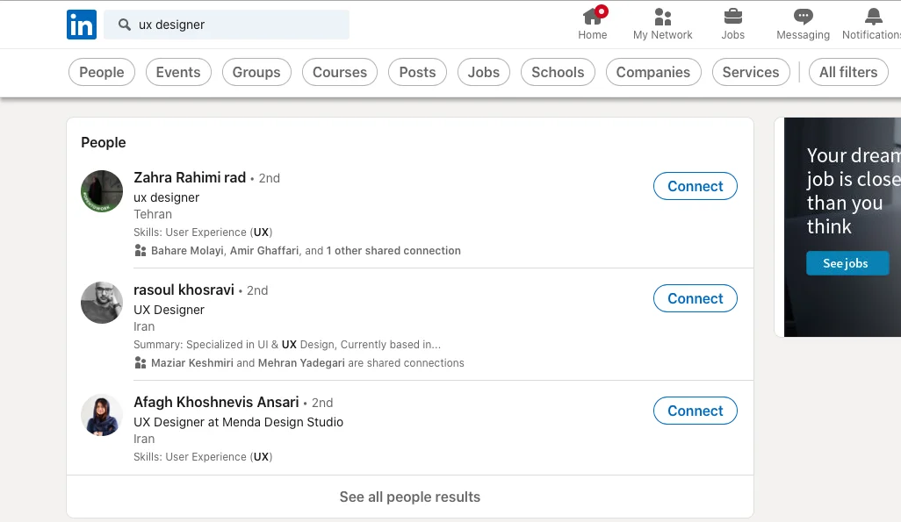Connect with Zahra Rahimi rad
The width and height of the screenshot is (901, 522).
tap(695, 186)
